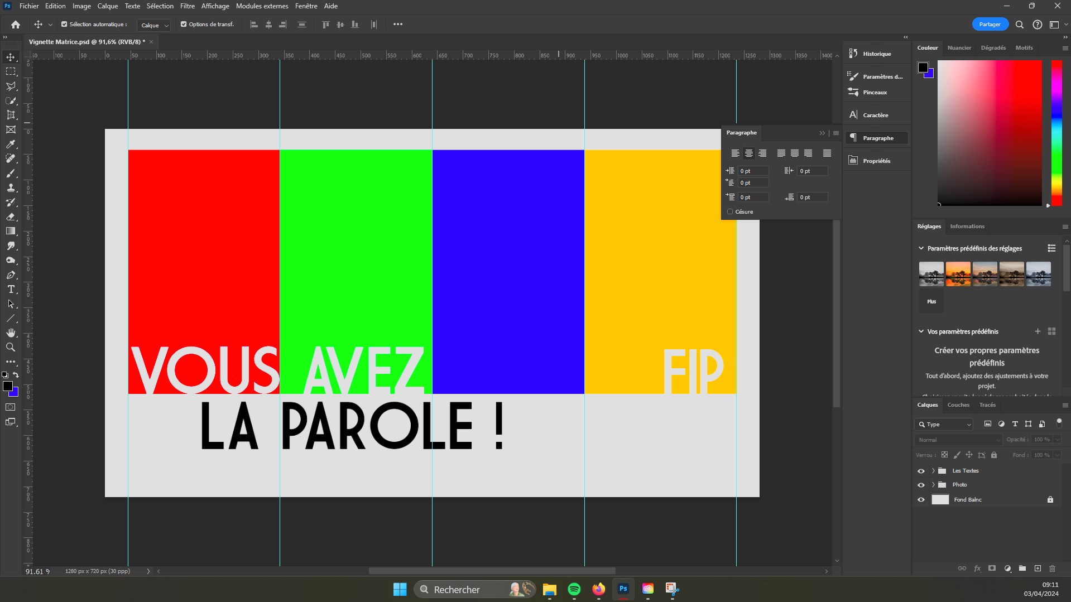Click the foreground color swatch in the toolbar
This screenshot has width=1071, height=602.
pos(8,386)
